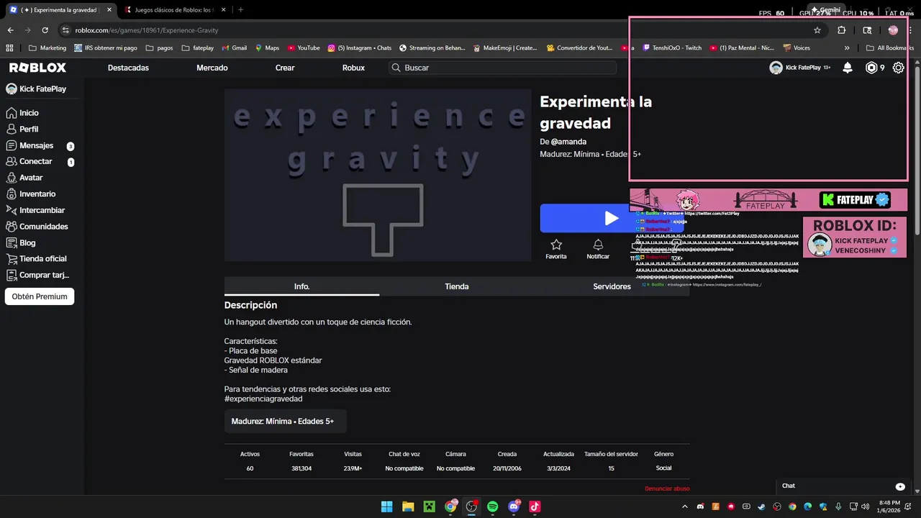The image size is (921, 518).
Task: Click the Obtén Premium button
Action: point(40,296)
